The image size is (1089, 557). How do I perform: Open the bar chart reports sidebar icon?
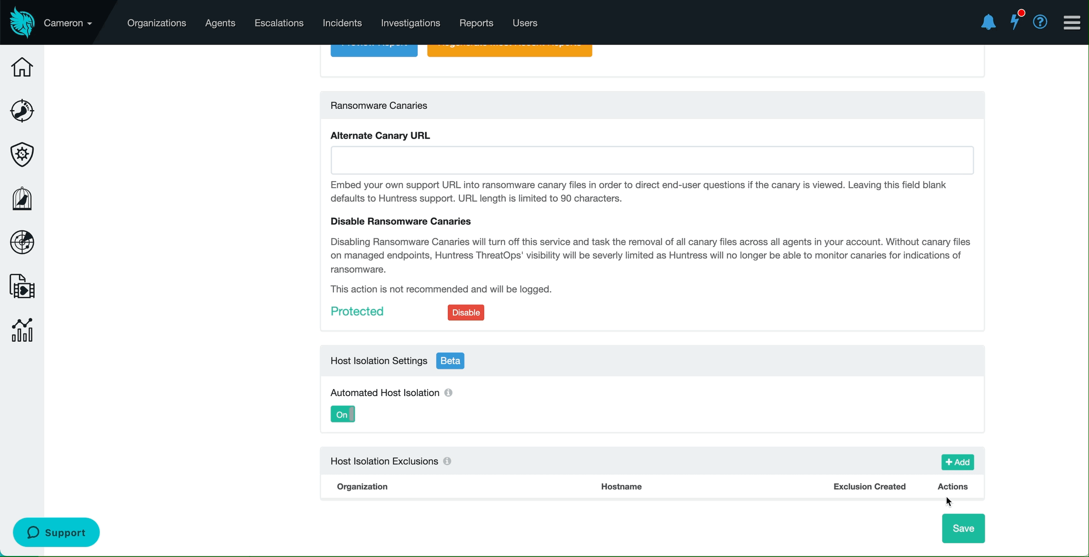click(22, 330)
